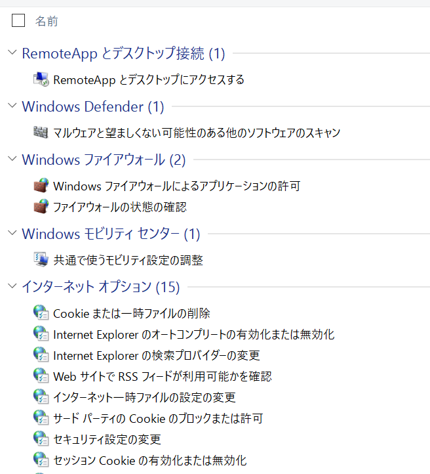Click firewall icon for ファイアウォールの状態の確認

(x=41, y=206)
